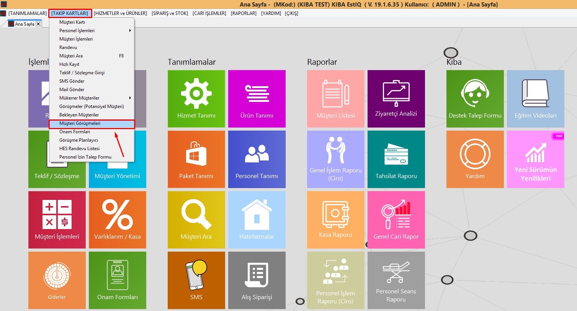Open the Ürün Tanımı tile
Viewport: 577px width, 311px height.
click(x=257, y=98)
